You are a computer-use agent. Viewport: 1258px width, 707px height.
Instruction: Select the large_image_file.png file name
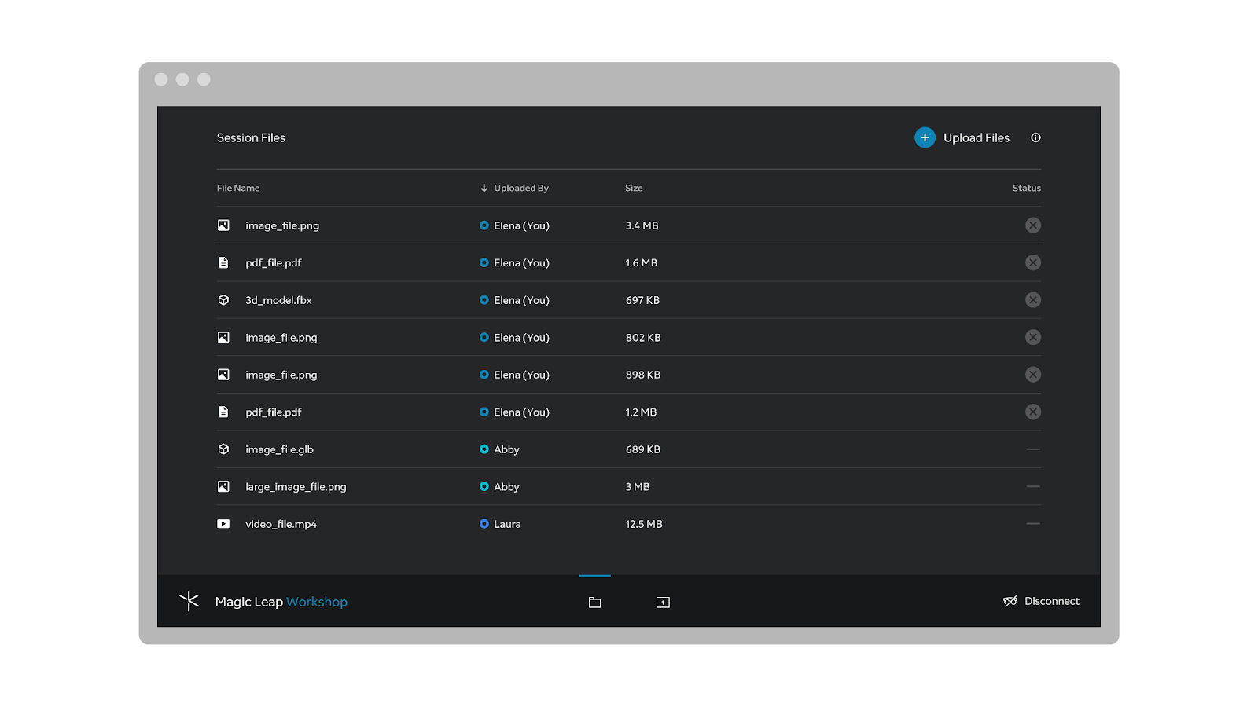tap(296, 487)
